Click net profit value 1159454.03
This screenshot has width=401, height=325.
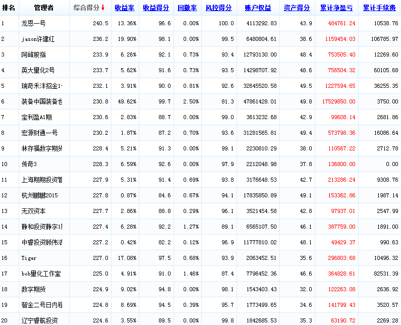pos(340,39)
